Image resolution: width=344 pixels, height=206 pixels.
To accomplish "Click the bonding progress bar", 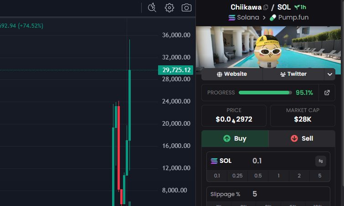I will (265, 93).
